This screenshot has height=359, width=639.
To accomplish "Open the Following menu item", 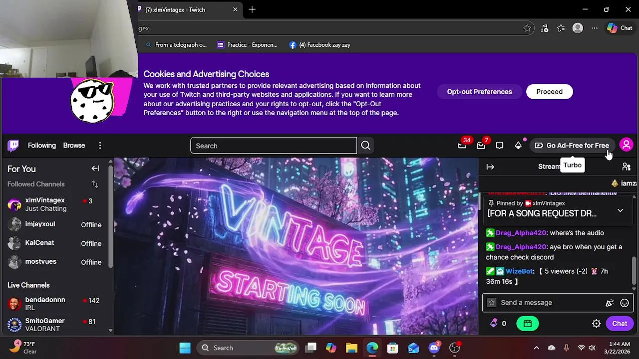I will coord(42,146).
